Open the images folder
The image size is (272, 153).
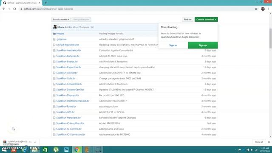[x=60, y=34]
